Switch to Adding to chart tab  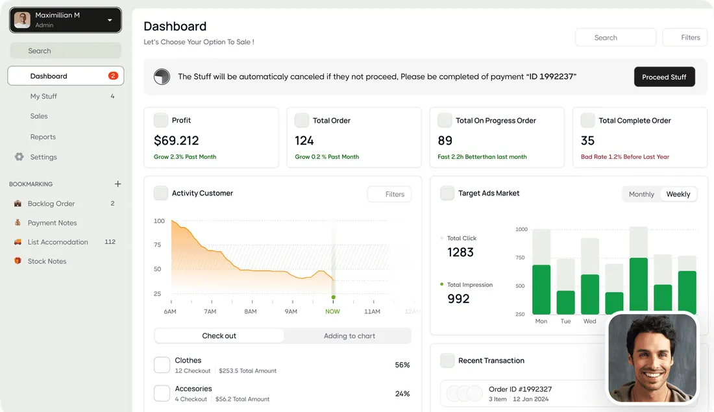349,336
